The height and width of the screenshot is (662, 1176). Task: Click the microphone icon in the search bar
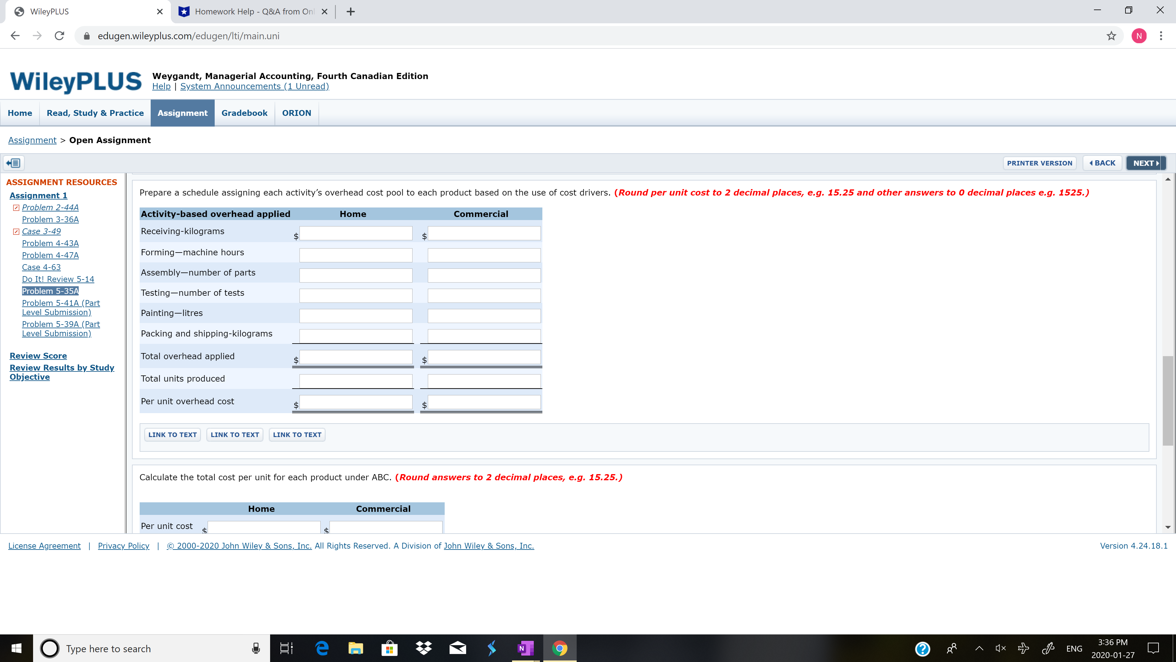click(256, 648)
